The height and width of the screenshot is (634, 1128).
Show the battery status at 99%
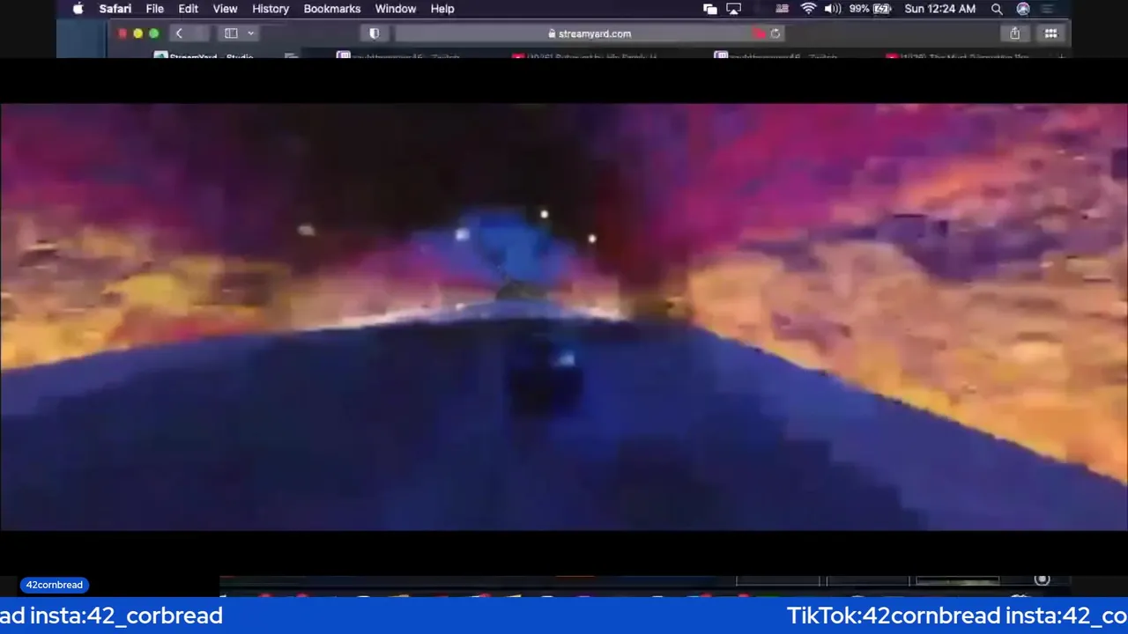click(871, 9)
